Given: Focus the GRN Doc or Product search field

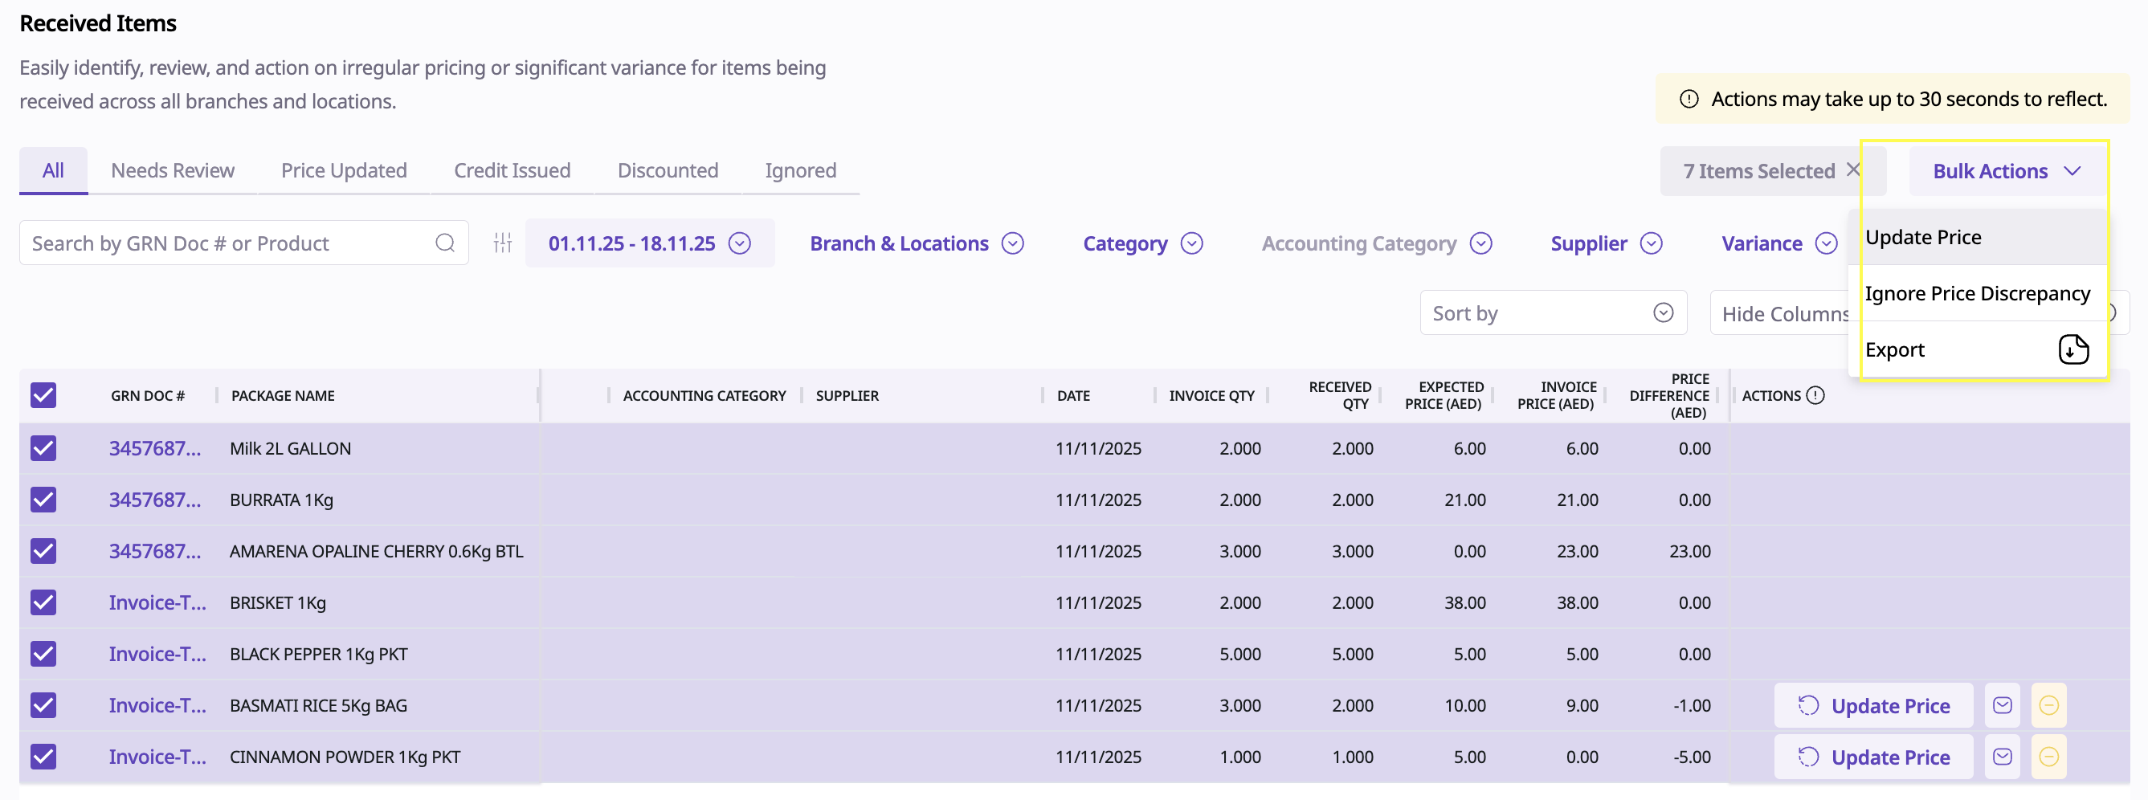Looking at the screenshot, I should [225, 243].
